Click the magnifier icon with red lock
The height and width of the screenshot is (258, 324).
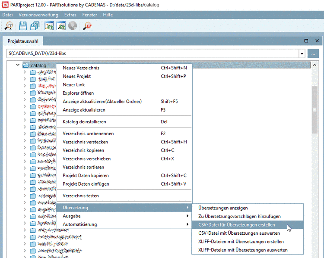(x=87, y=26)
